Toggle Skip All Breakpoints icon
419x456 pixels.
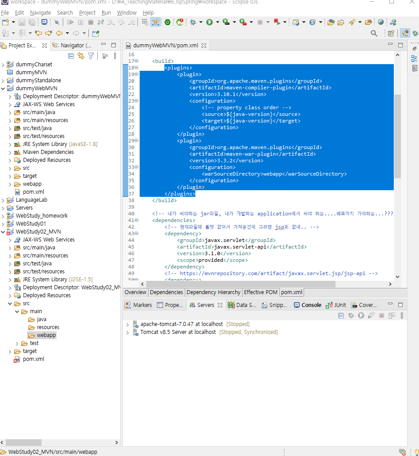[57, 22]
